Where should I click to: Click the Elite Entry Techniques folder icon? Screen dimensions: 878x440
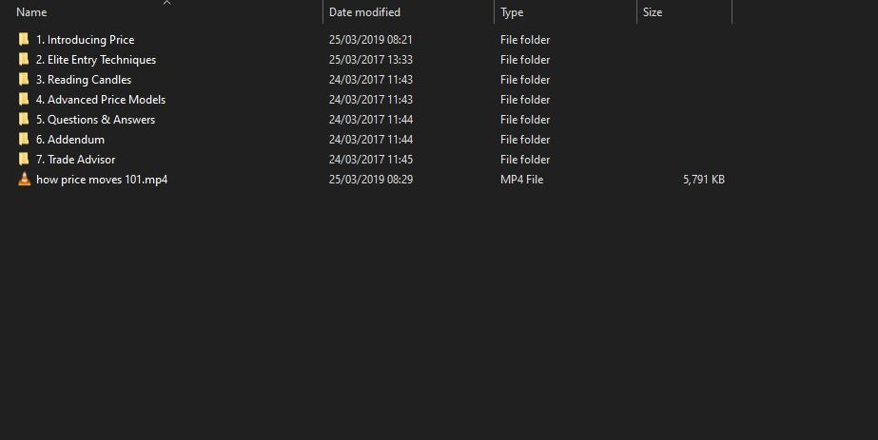coord(24,60)
